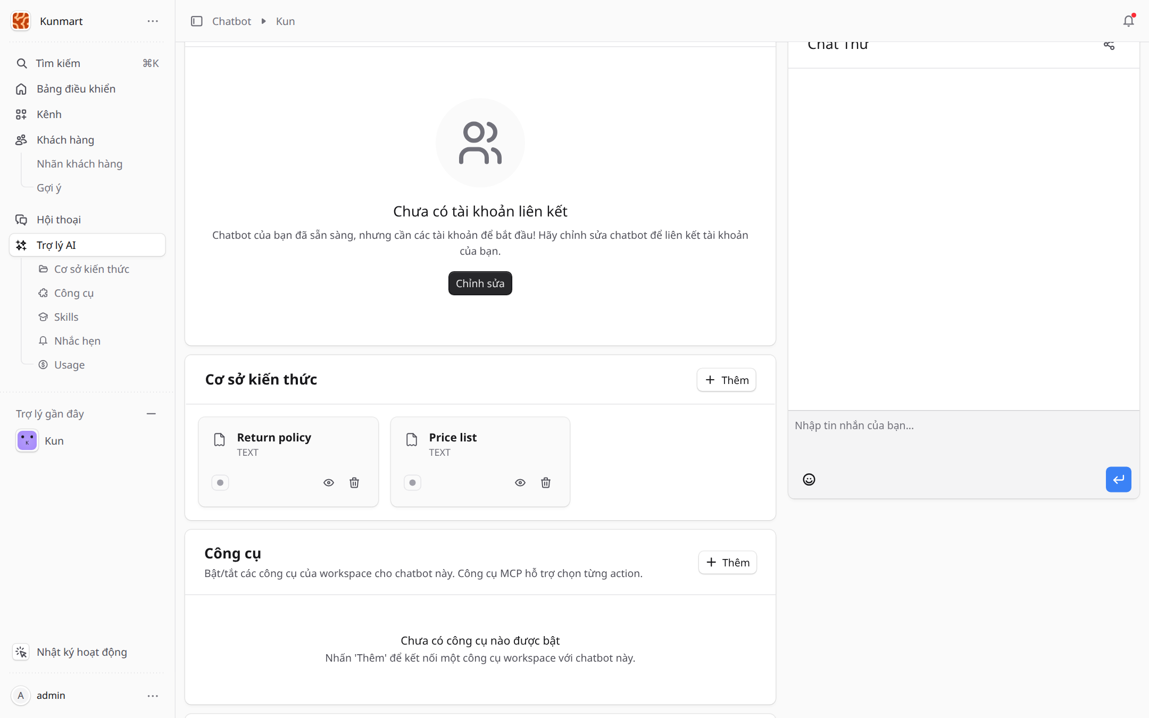Delete the Price list document
This screenshot has height=718, width=1149.
[546, 483]
